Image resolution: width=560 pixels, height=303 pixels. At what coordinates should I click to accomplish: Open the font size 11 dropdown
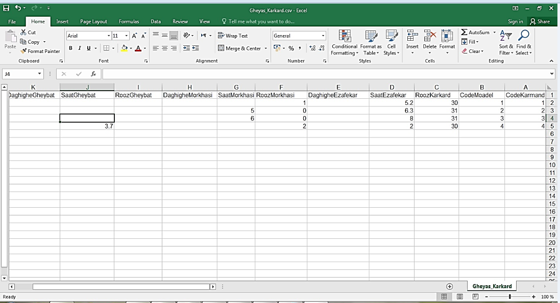point(126,36)
